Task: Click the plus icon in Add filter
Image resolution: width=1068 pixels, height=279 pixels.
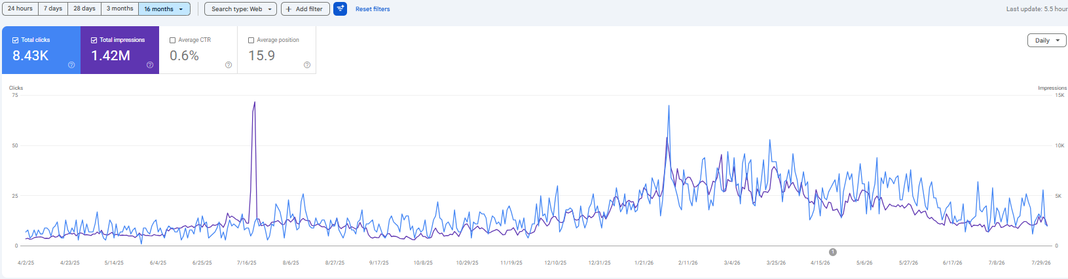Action: (289, 9)
